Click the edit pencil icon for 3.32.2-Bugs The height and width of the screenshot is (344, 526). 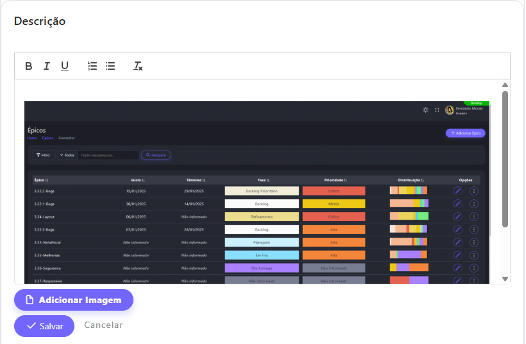[457, 191]
